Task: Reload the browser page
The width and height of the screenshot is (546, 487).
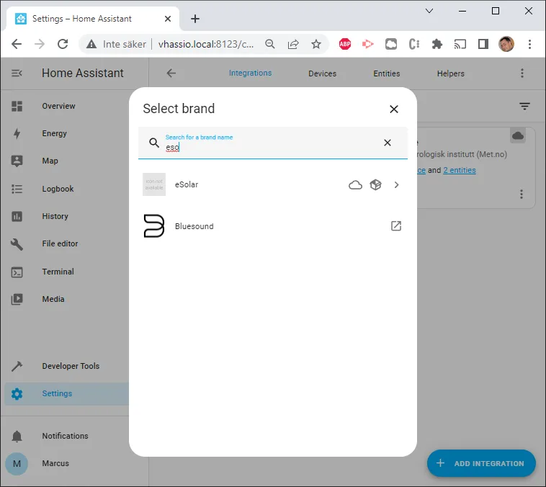Action: click(63, 44)
